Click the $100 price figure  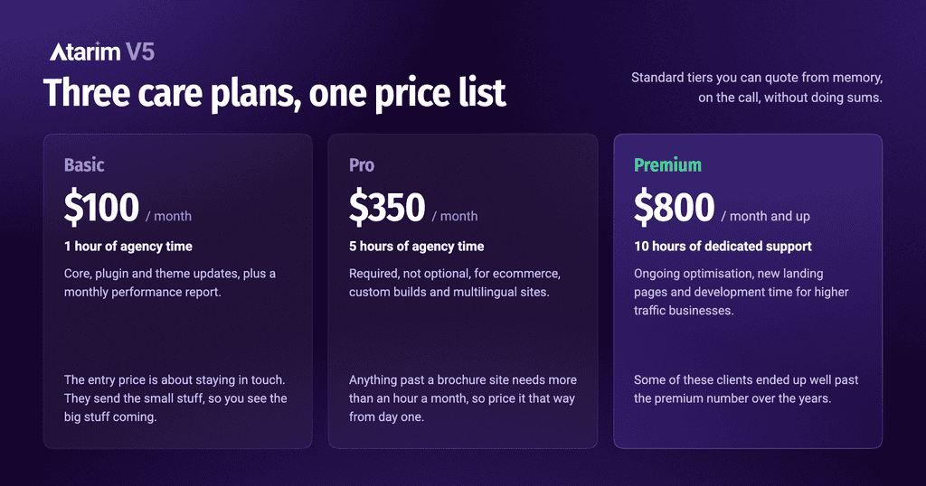pos(101,207)
